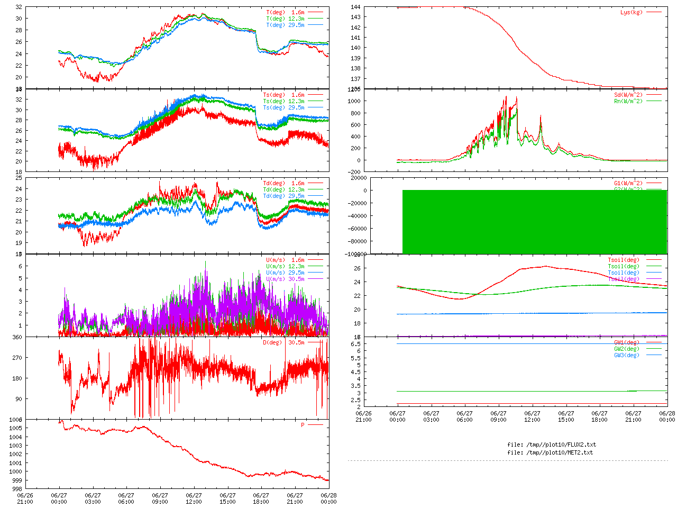
Task: Select the 'D(deg) 30.5m' wind direction legend
Action: (283, 342)
